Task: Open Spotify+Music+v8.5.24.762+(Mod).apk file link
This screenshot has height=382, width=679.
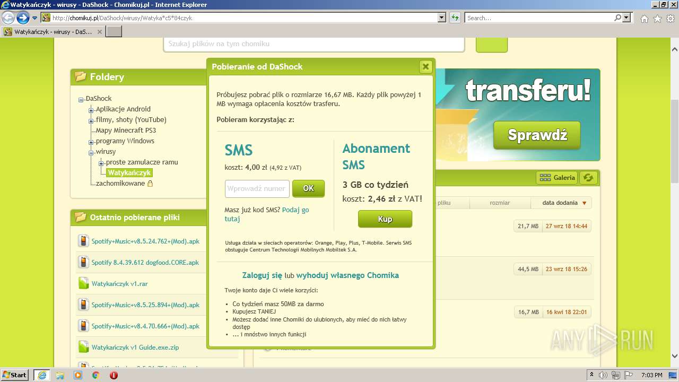Action: point(145,241)
